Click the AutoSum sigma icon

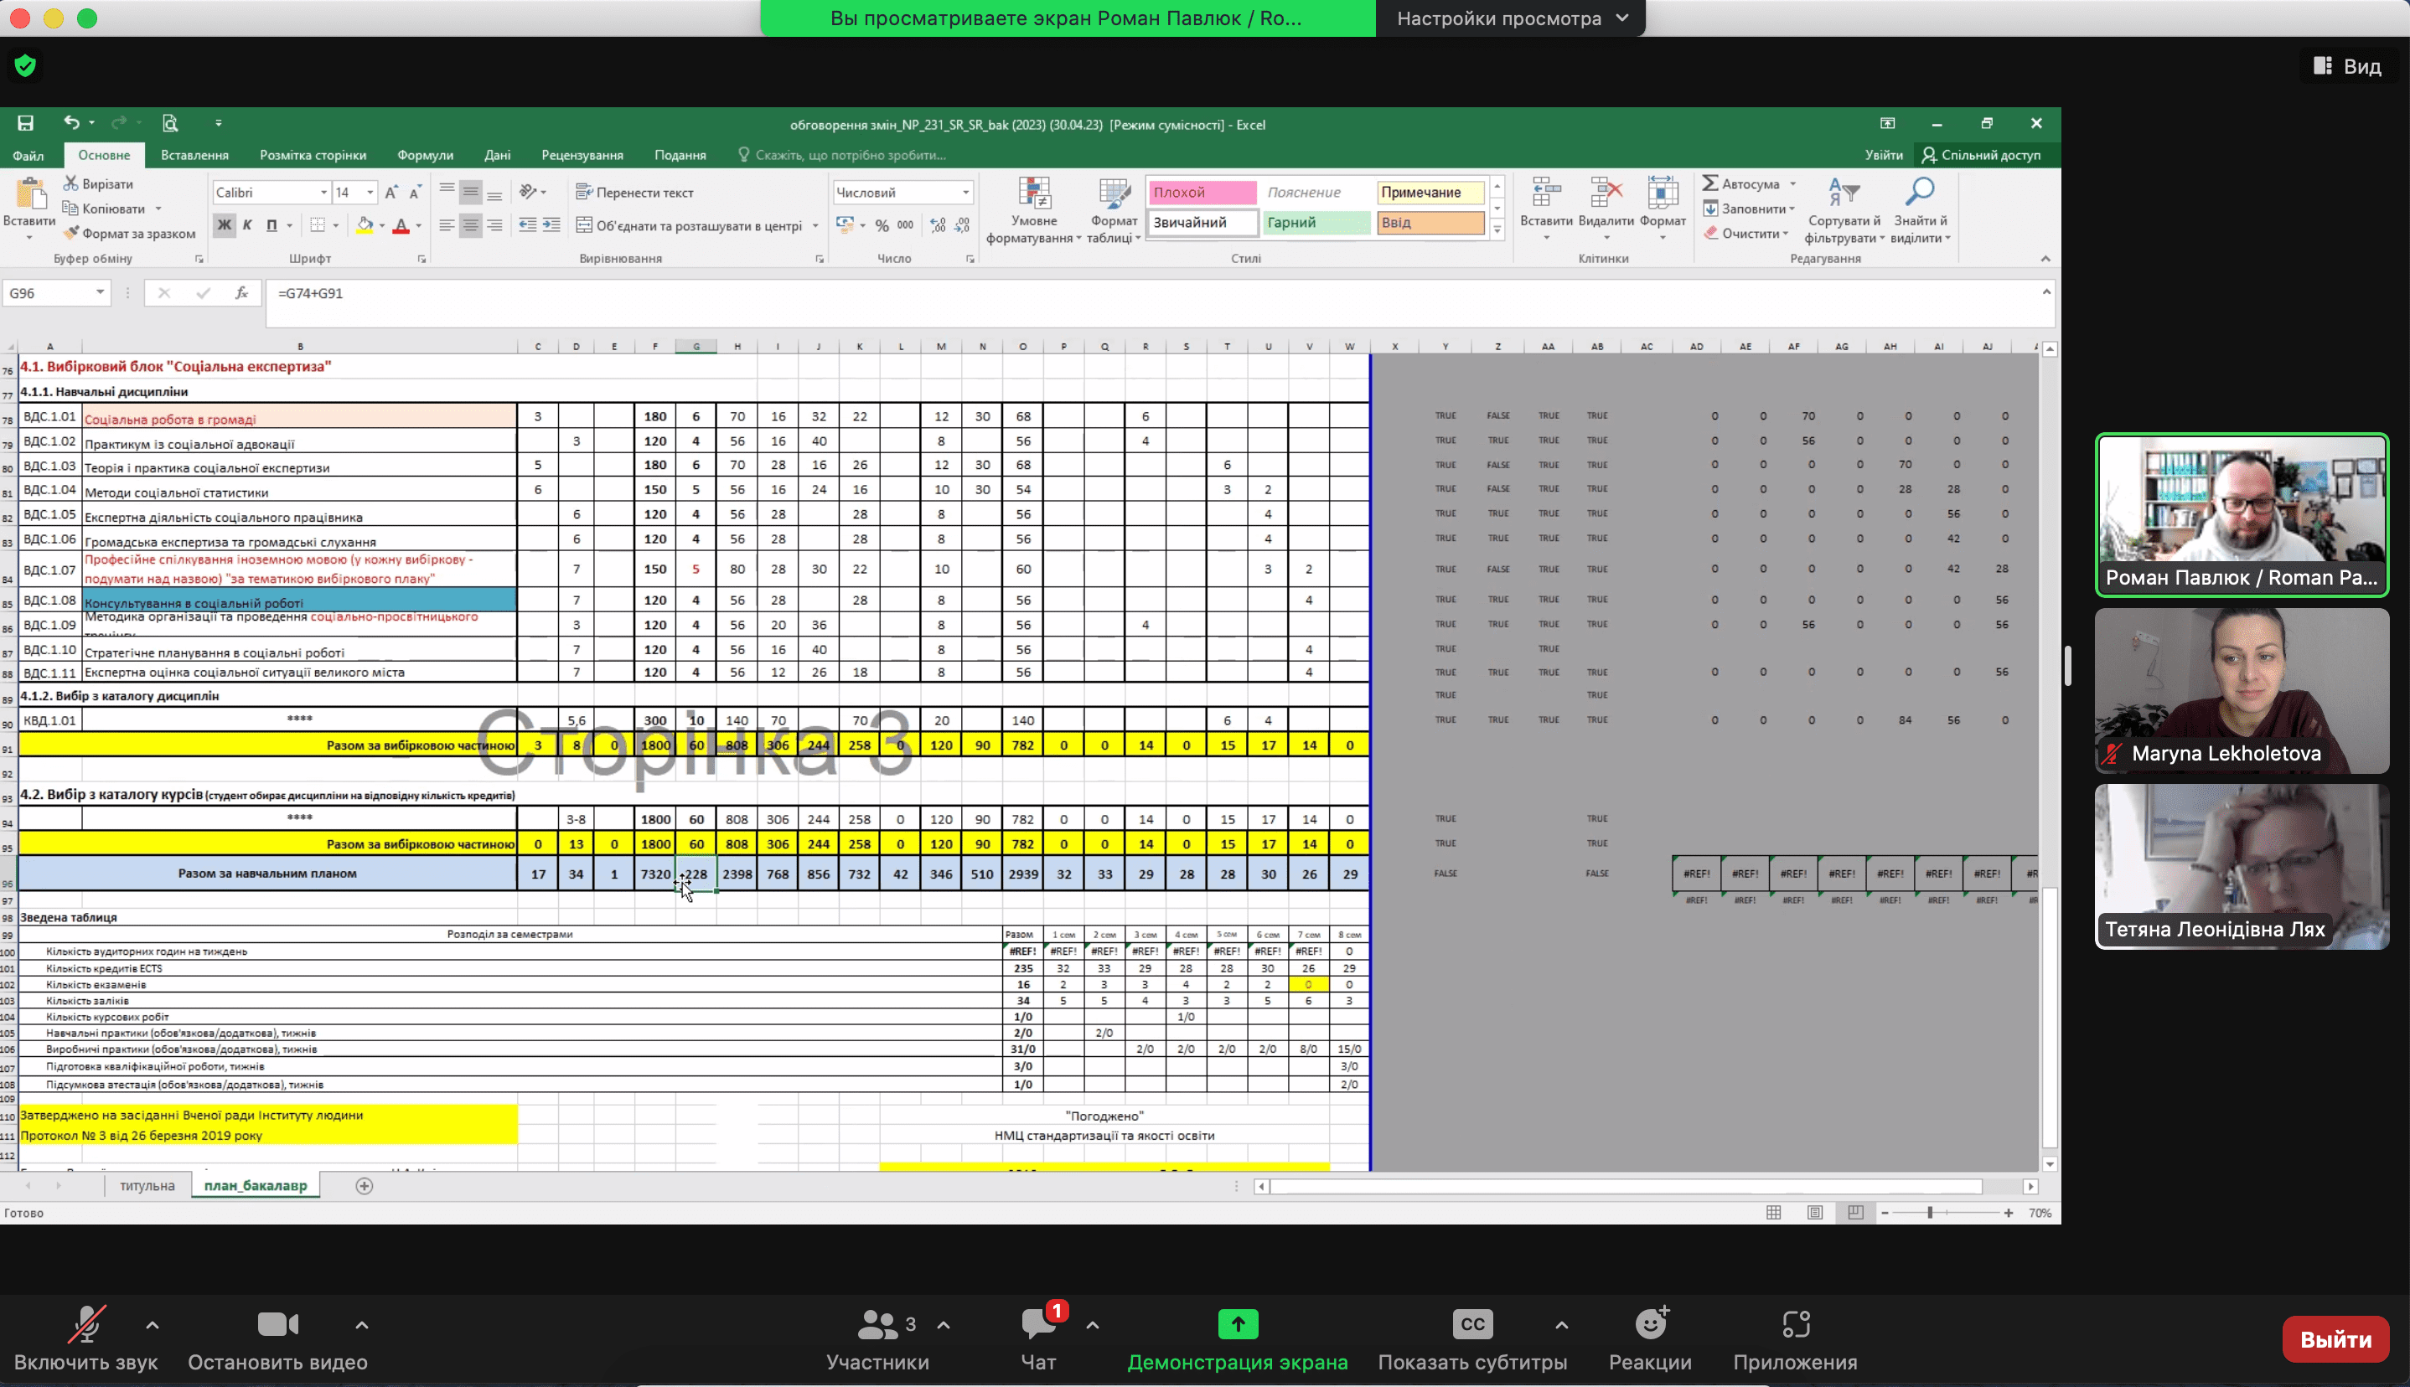[x=1711, y=183]
